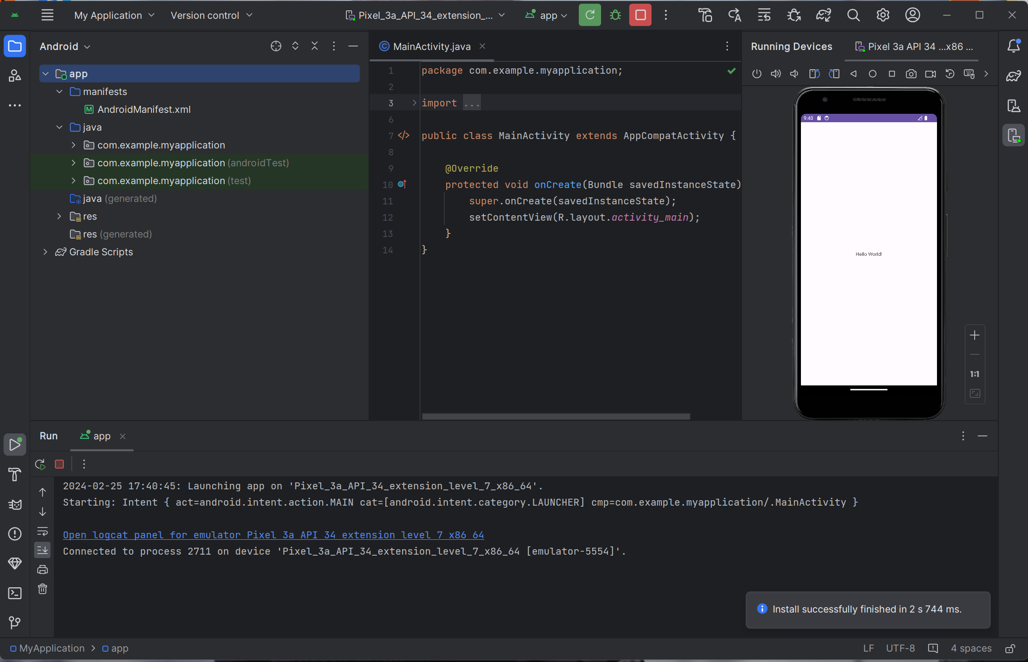Open AndroidManifest.xml file
The width and height of the screenshot is (1028, 662).
143,109
